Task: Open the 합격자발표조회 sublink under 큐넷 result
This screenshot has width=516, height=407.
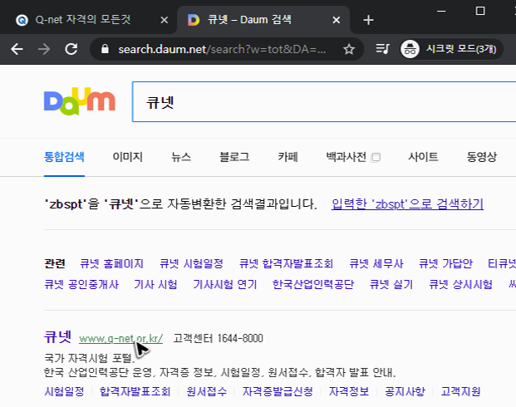Action: tap(135, 391)
